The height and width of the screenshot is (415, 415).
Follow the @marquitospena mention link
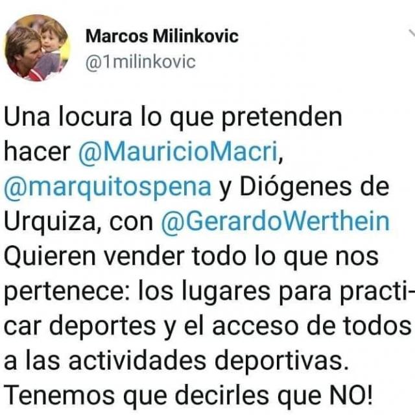[x=108, y=187]
